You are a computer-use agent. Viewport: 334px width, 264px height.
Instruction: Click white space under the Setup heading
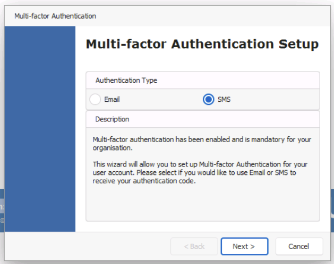pos(202,61)
